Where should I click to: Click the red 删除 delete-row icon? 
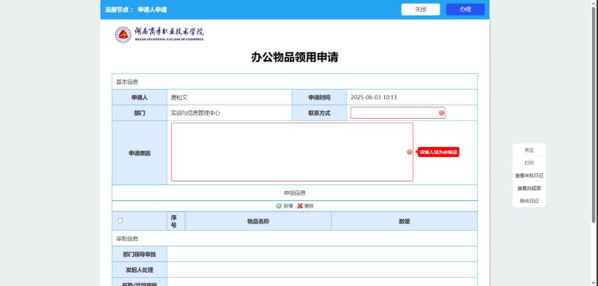tap(300, 206)
